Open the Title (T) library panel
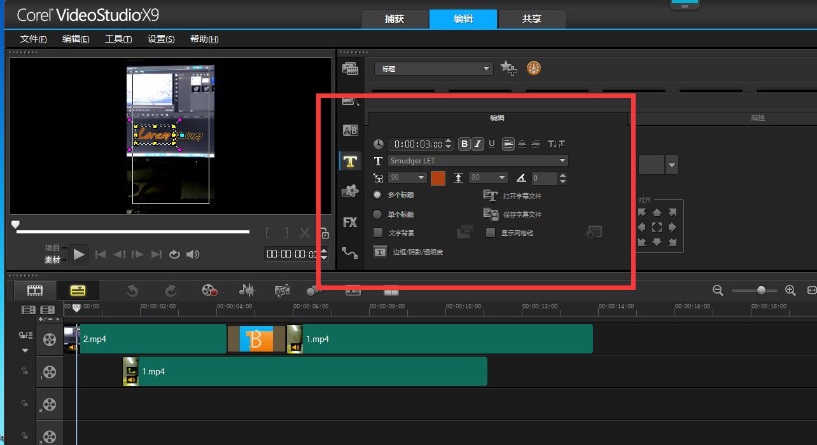Screen dimensions: 817x445 tap(350, 161)
